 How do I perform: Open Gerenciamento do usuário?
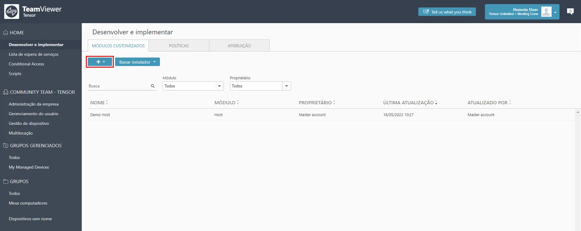(x=33, y=114)
